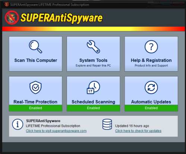Click 'Updated 16 hours ago' text
Viewport: 186px width, 154px height.
(132, 126)
